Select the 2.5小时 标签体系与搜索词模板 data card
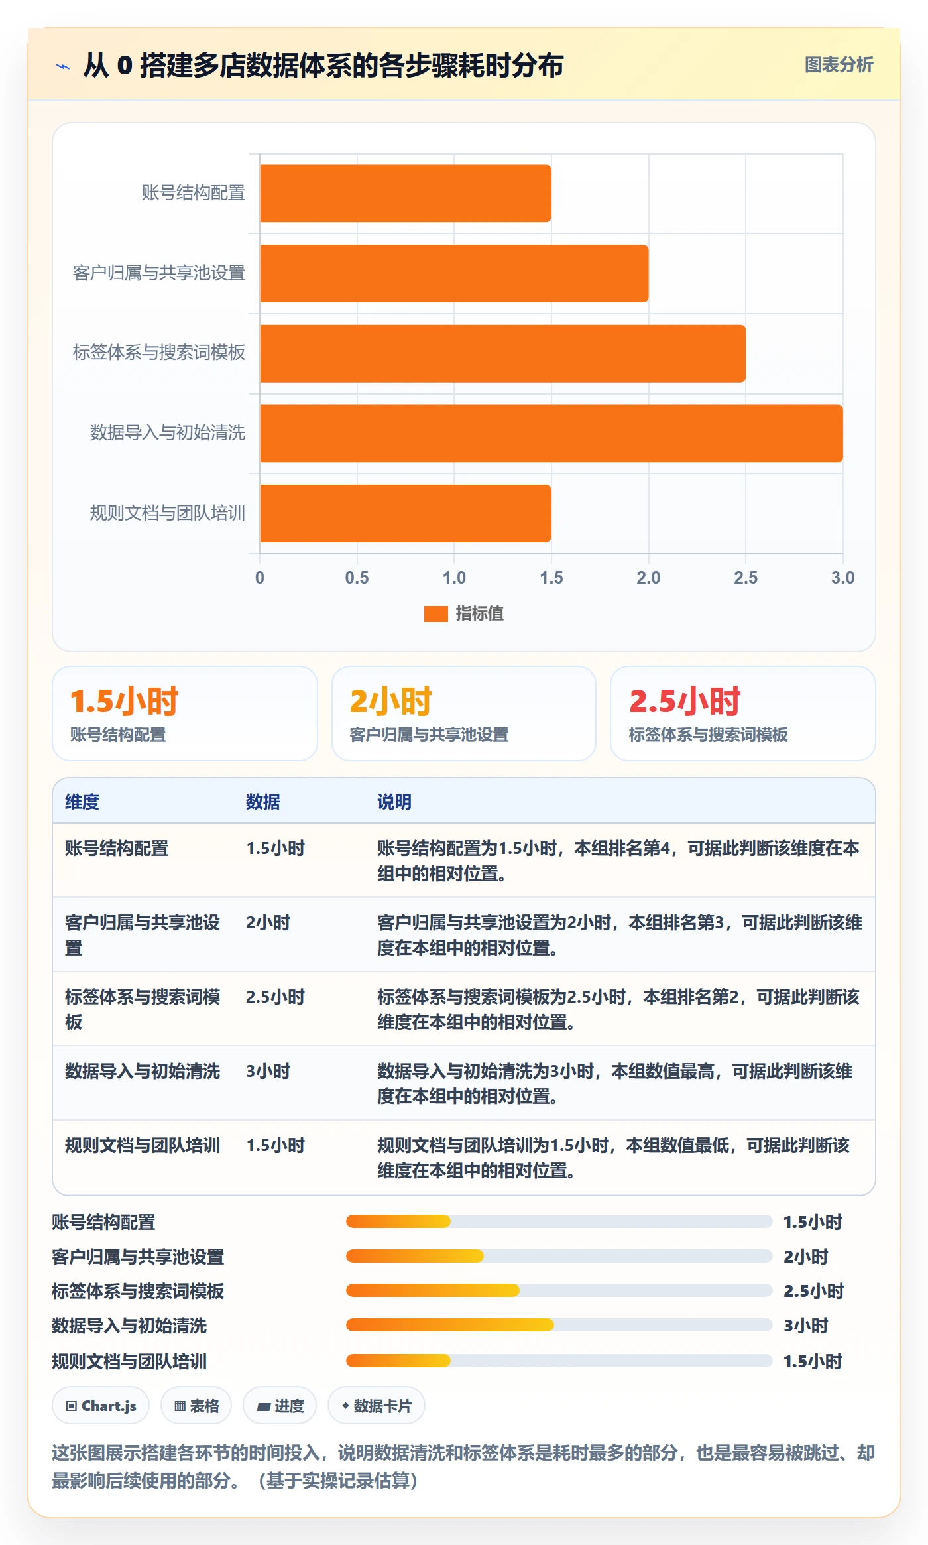 pyautogui.click(x=743, y=713)
